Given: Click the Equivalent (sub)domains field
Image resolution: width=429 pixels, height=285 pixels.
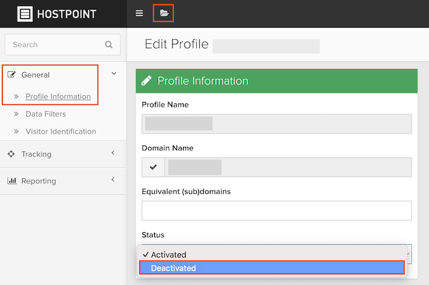Looking at the screenshot, I should (x=277, y=211).
